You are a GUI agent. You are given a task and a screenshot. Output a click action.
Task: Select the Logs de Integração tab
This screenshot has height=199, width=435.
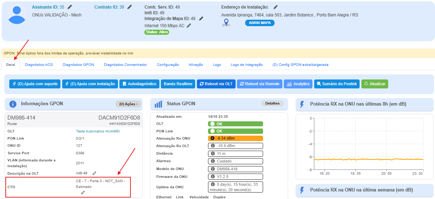[x=247, y=65]
